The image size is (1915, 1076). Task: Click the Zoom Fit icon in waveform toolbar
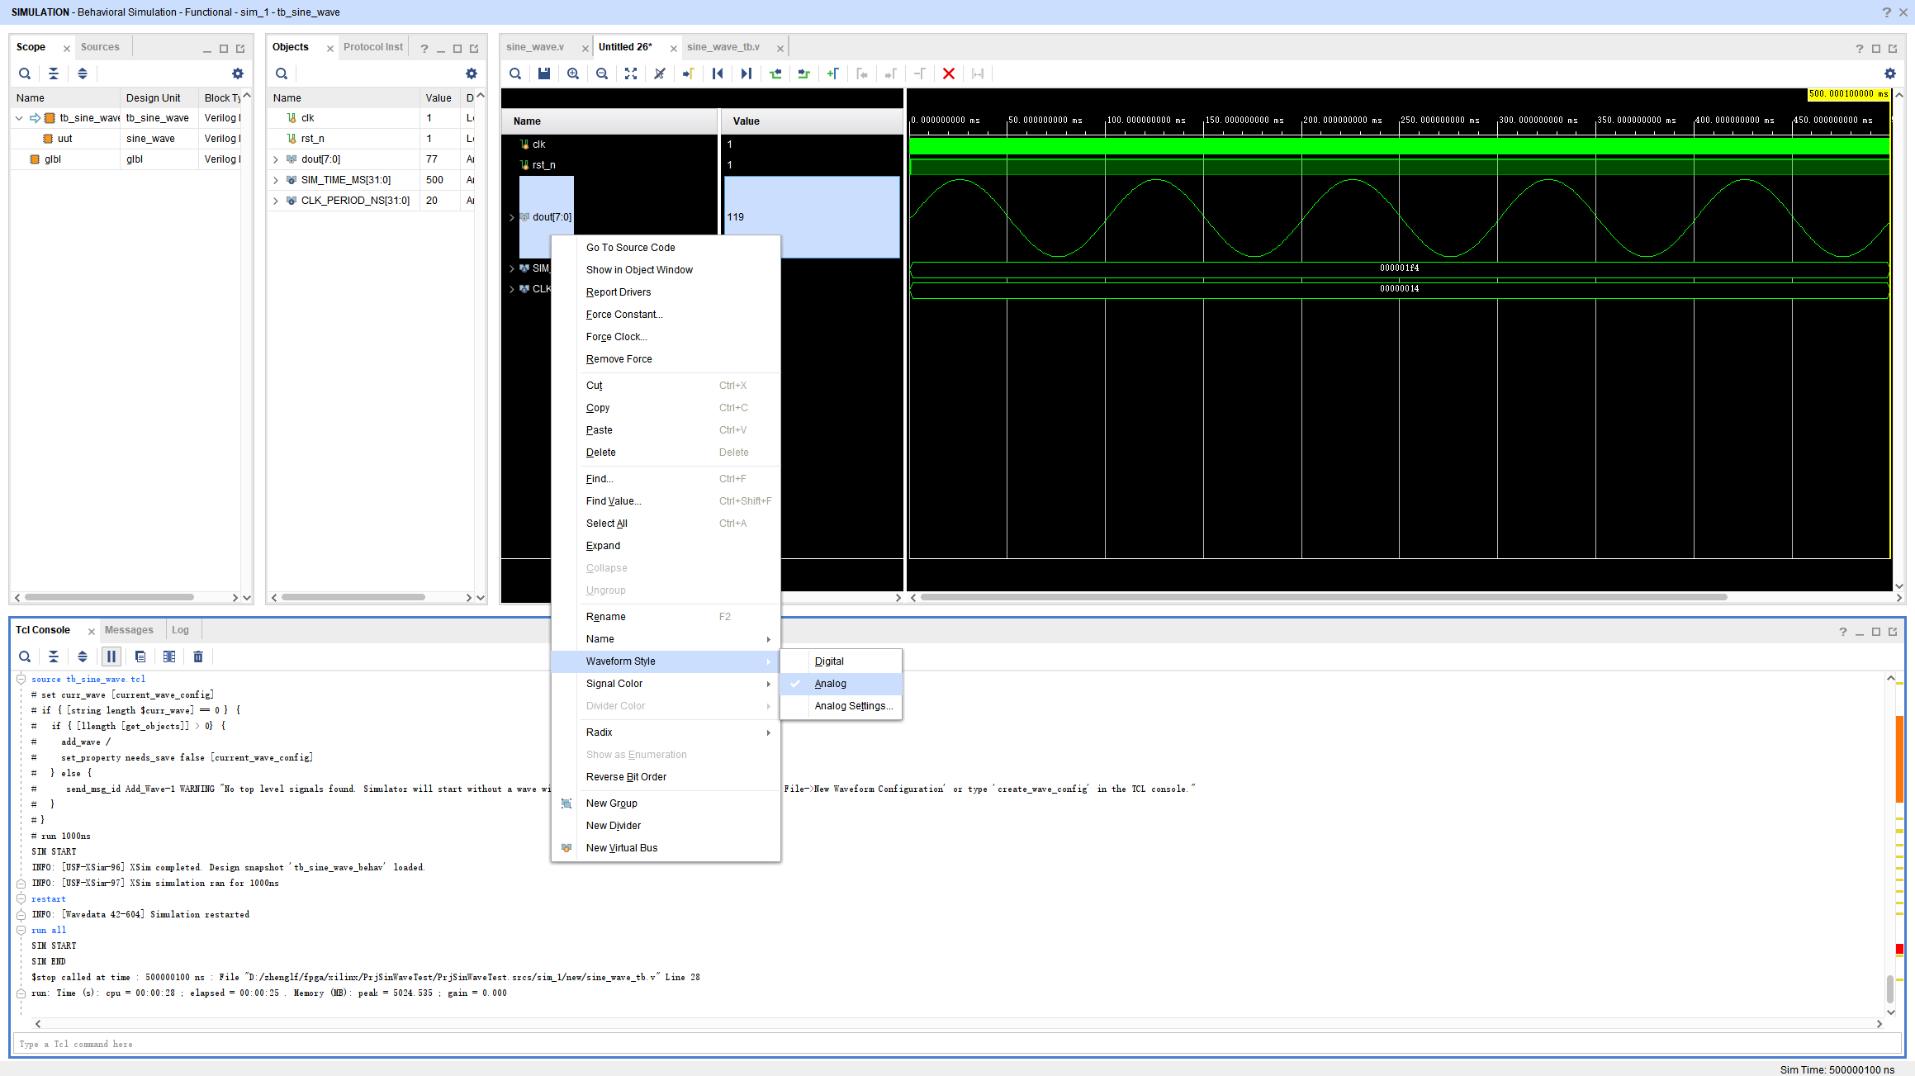click(631, 73)
